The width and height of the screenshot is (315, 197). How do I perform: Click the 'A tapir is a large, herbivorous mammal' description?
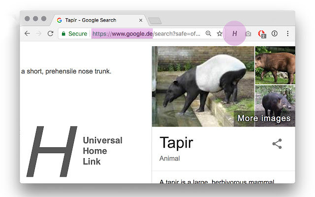point(217,181)
